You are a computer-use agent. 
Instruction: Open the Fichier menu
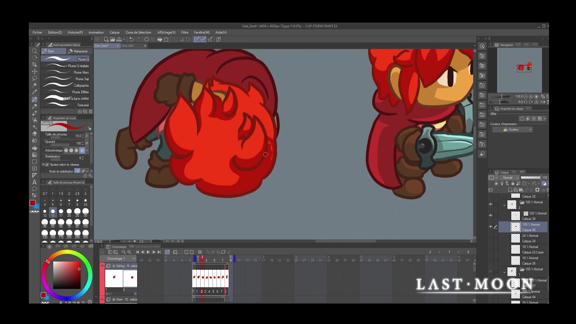[x=37, y=32]
